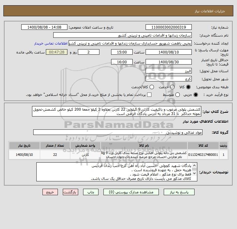Click product code 0113240217480001 cell
Image resolution: width=237 pixels, height=229 pixels.
[x=203, y=155]
